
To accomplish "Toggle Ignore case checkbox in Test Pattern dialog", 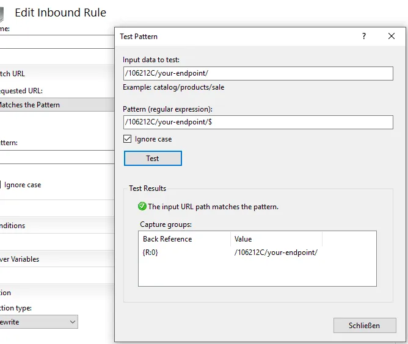I will tap(127, 139).
